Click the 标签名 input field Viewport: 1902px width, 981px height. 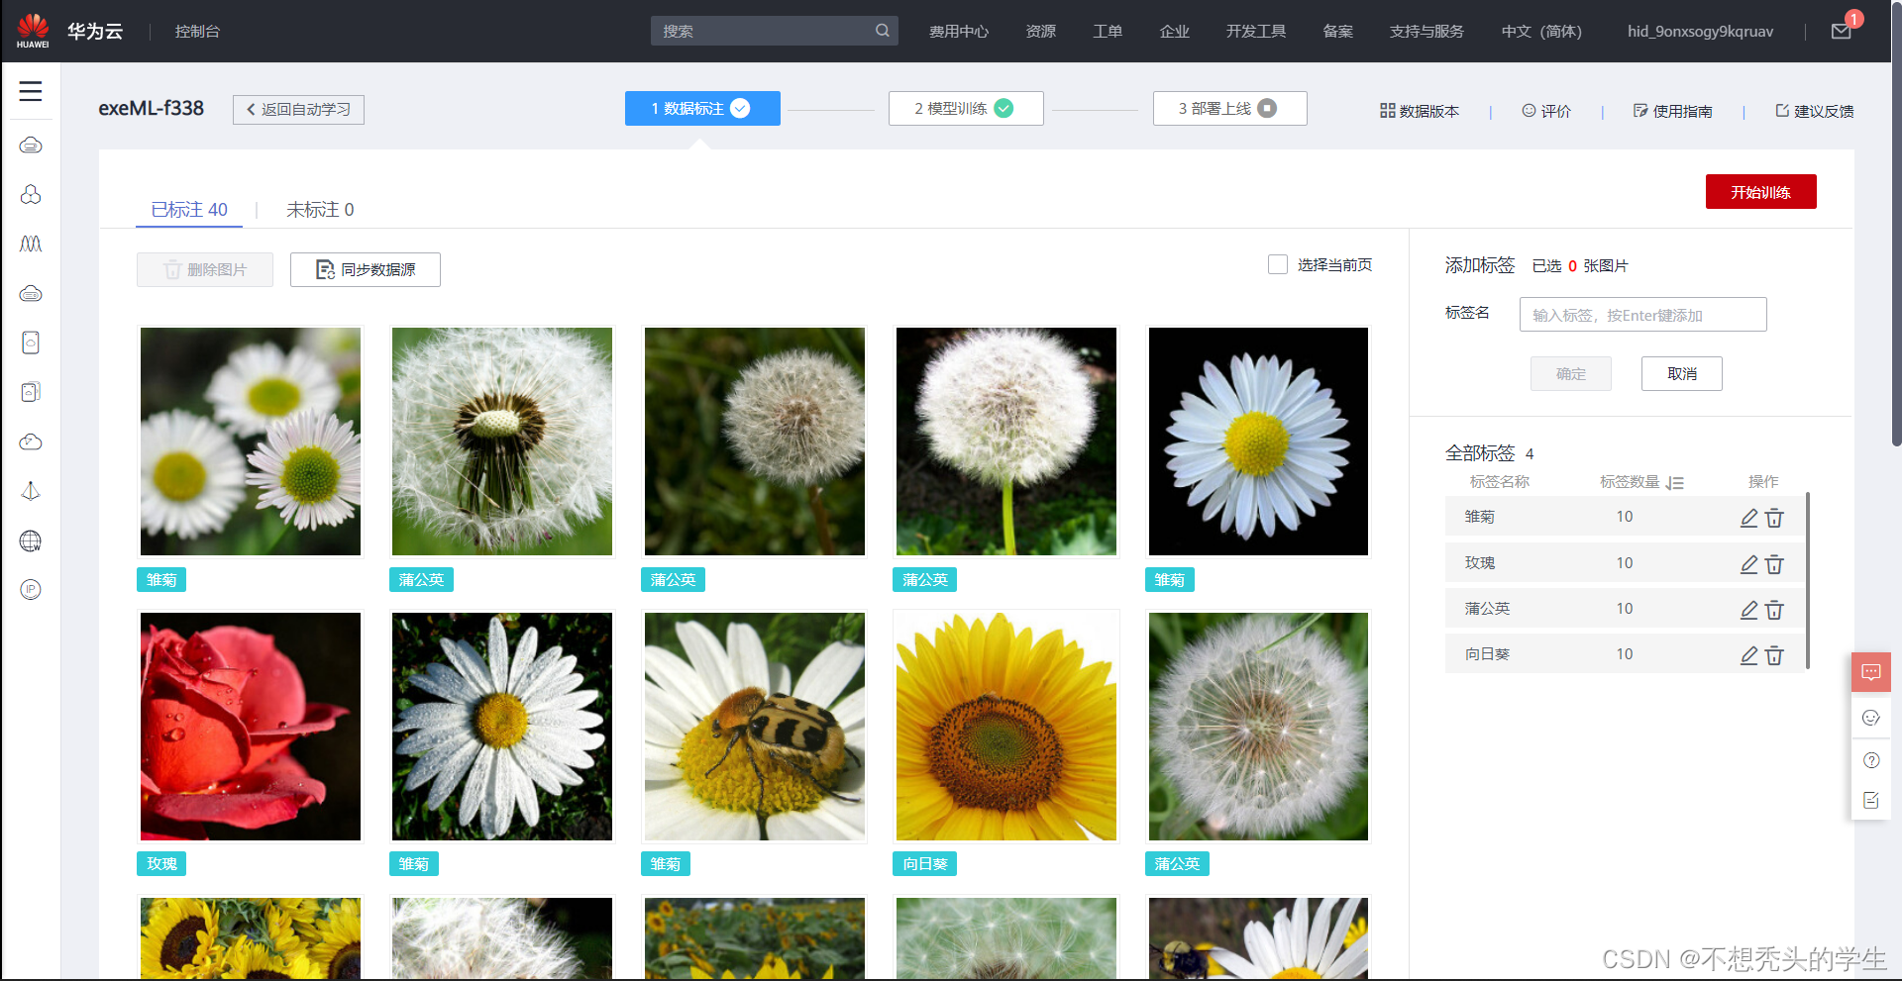(1642, 315)
